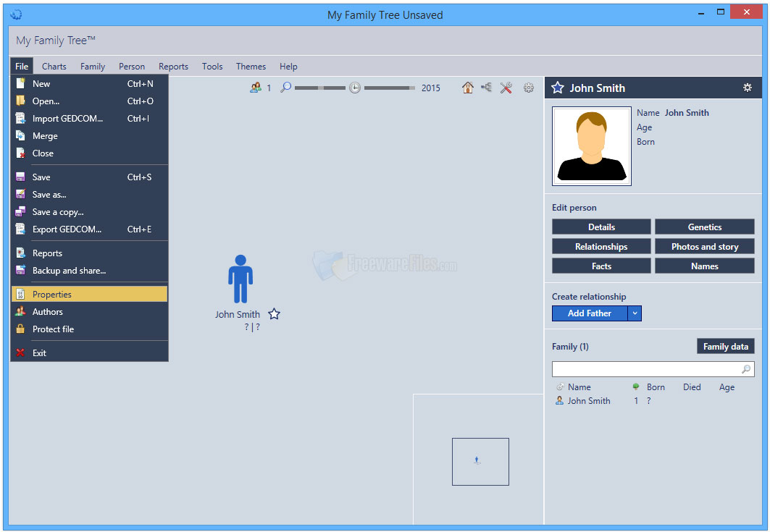
Task: Open the Themes menu
Action: pos(251,66)
